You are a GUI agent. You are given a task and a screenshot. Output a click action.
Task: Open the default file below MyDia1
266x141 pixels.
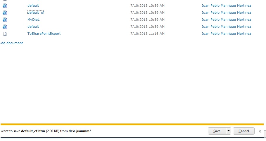coord(33,27)
